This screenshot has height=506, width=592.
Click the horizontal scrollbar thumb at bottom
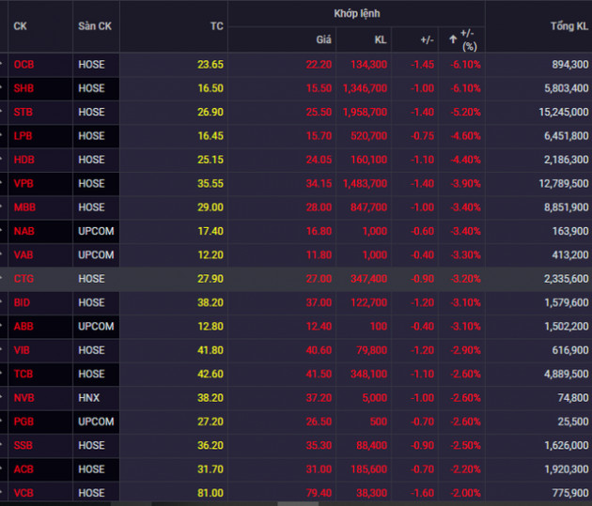298,504
